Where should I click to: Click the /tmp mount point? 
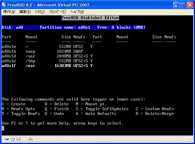coord(30,61)
